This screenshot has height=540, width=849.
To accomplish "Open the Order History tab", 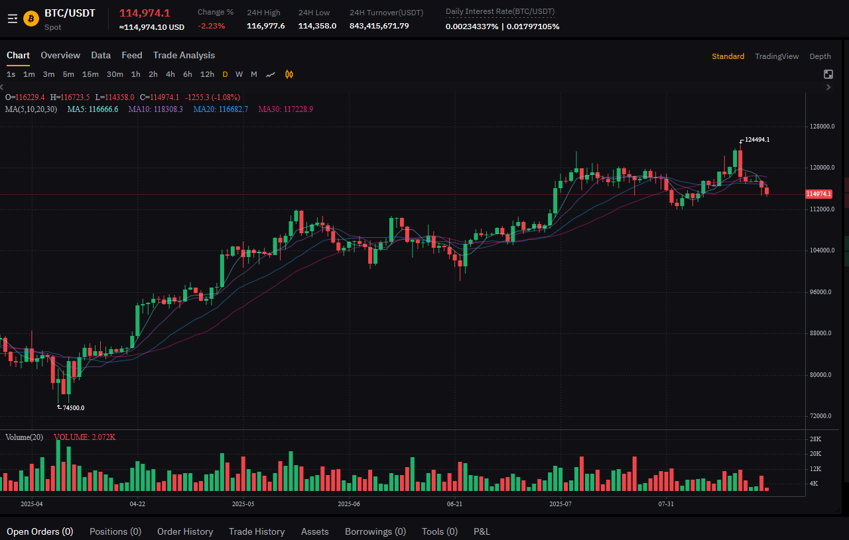I will pyautogui.click(x=185, y=531).
